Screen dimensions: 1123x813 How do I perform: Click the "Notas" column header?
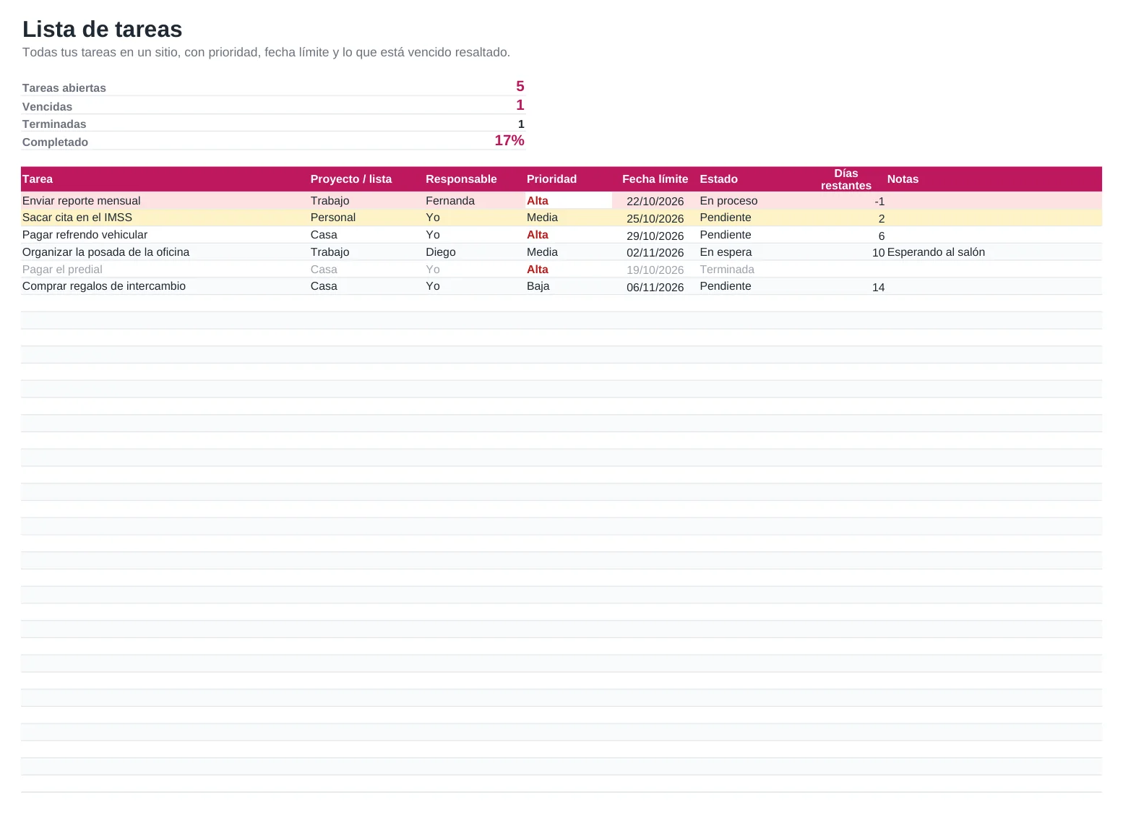click(903, 179)
